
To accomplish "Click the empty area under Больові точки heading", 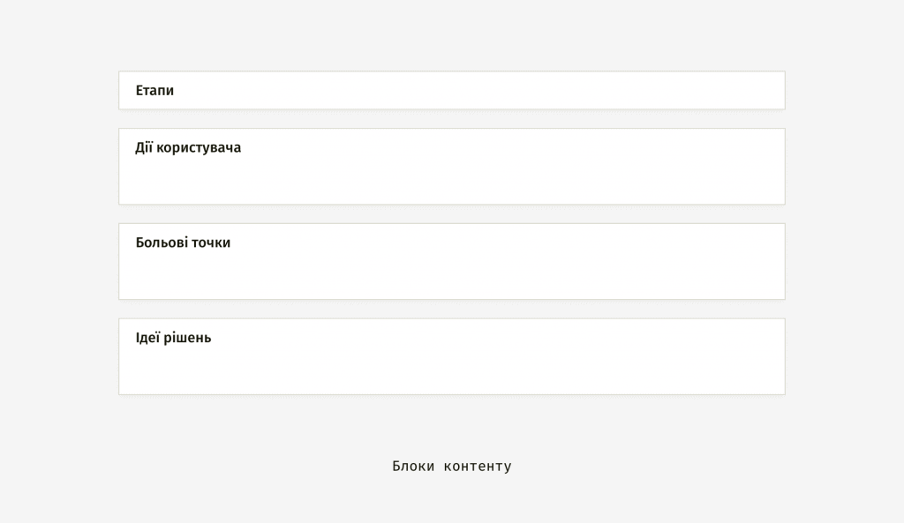I will [x=452, y=275].
